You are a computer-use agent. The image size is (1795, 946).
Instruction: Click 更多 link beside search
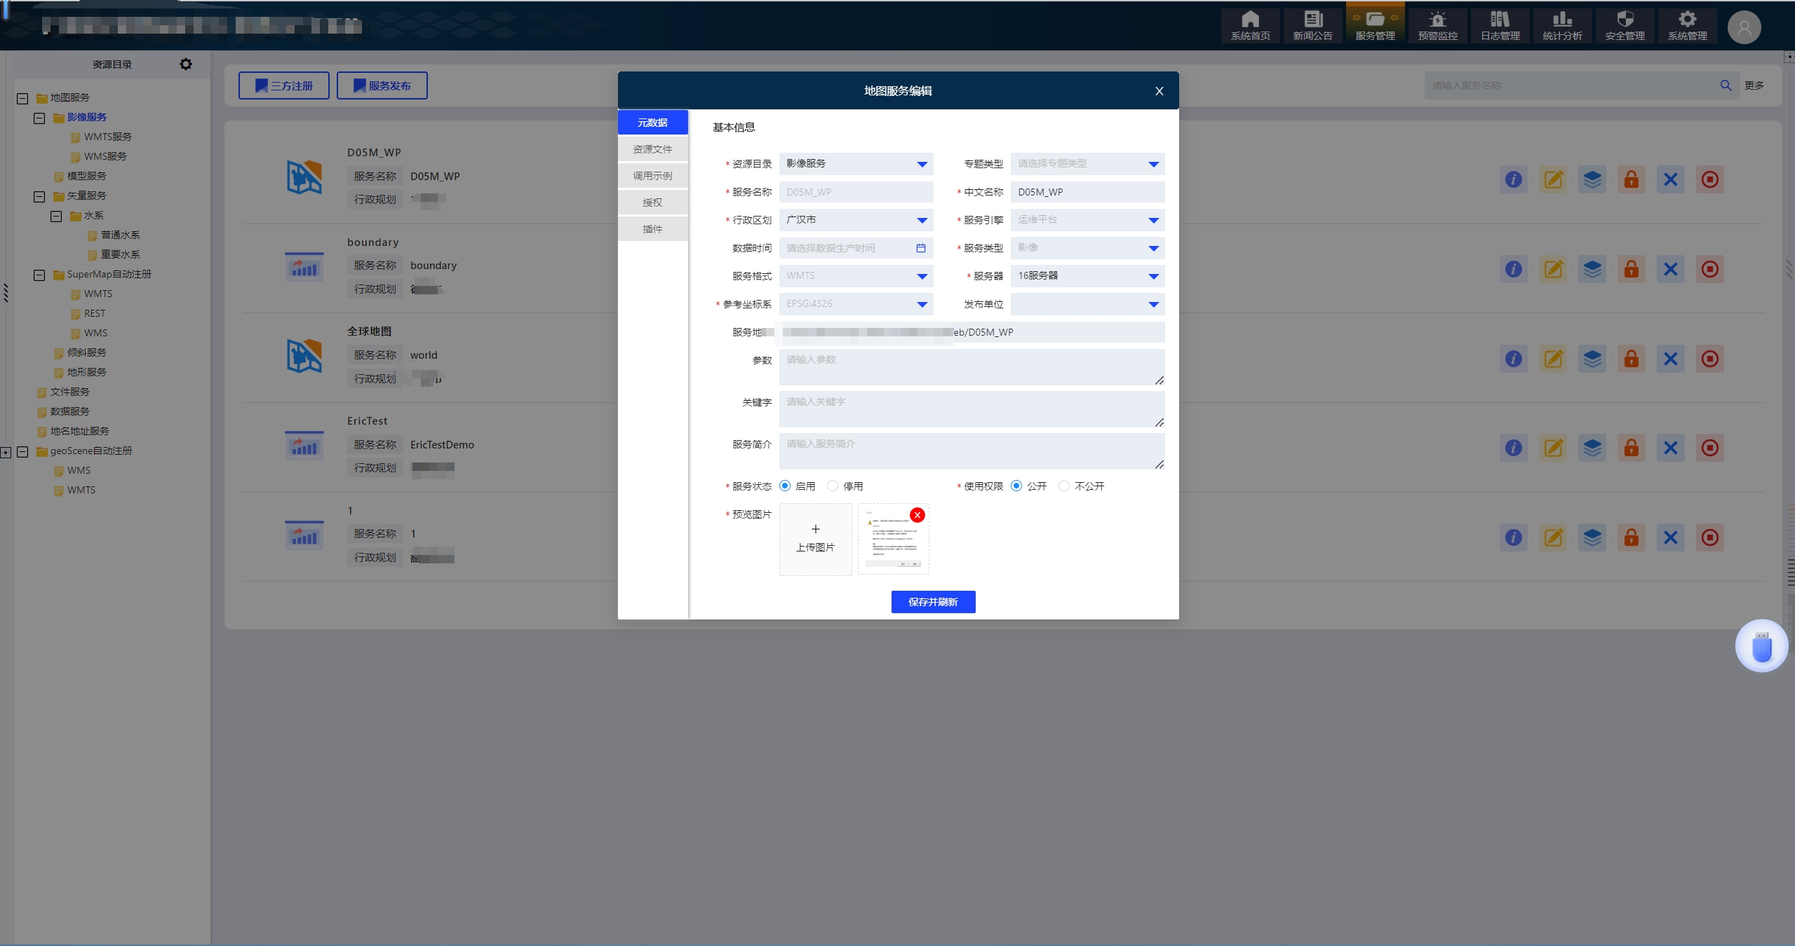pyautogui.click(x=1754, y=85)
